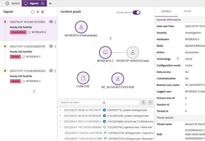This screenshot has height=141, width=205.
Task: Click the General information section header
Action: click(x=180, y=20)
